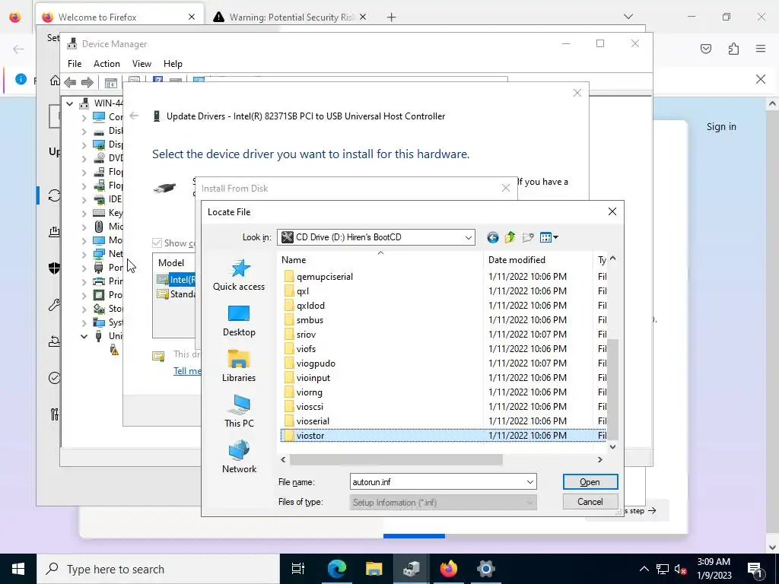Expand the IDE controllers tree node
Screen dimensions: 779x584
click(84, 200)
